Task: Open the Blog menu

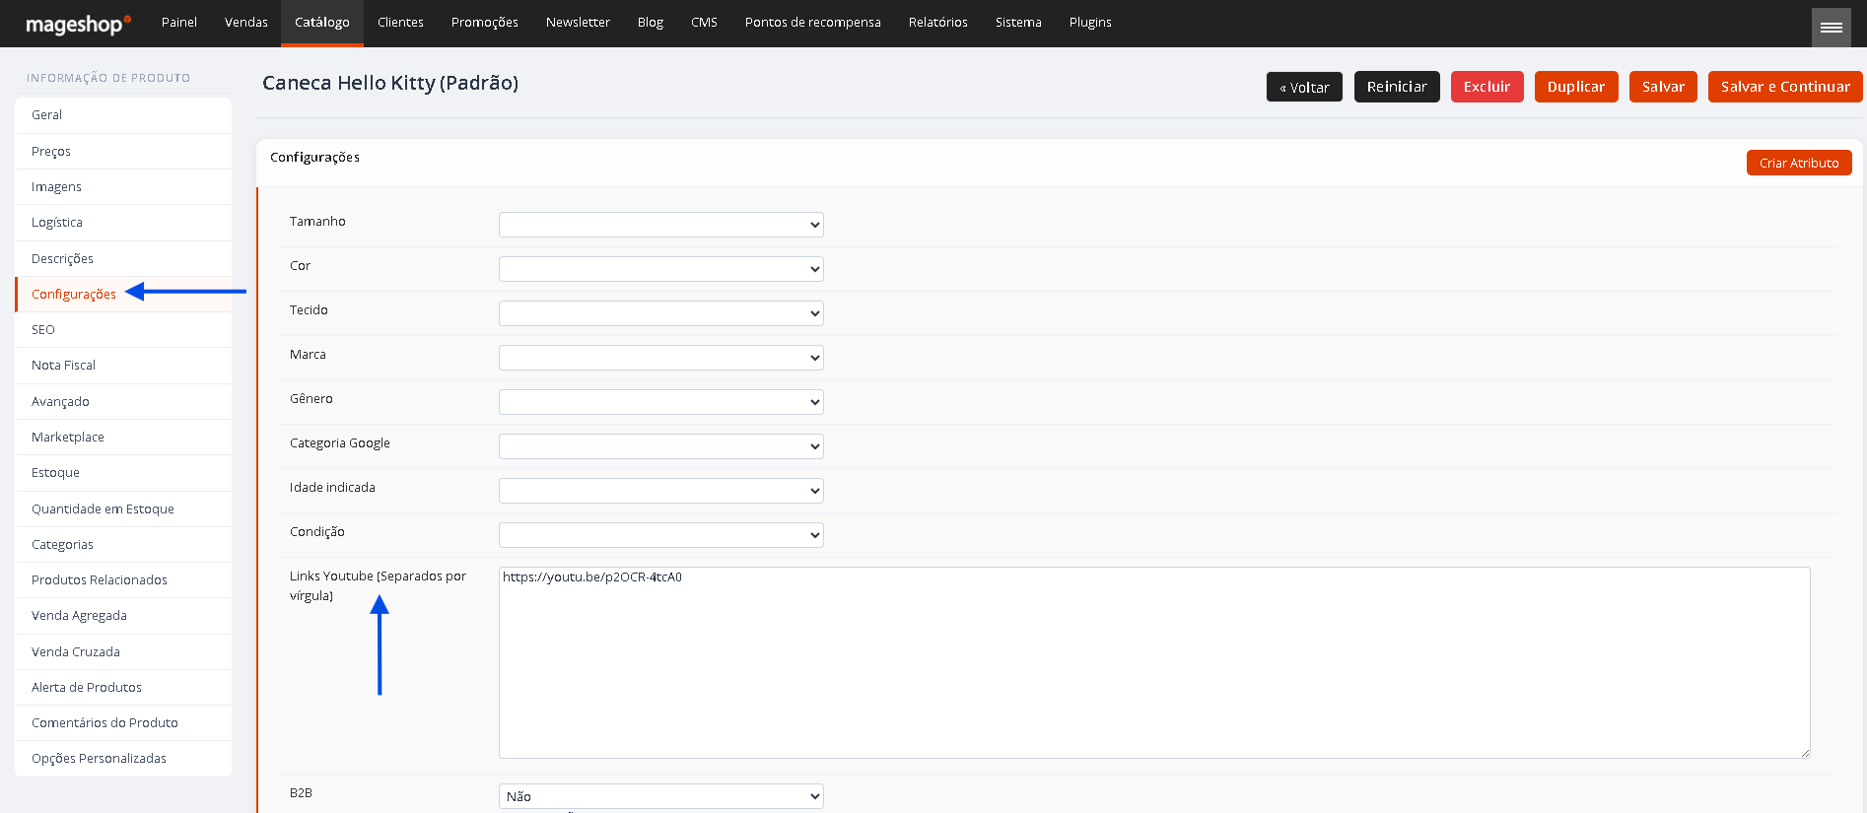Action: pyautogui.click(x=651, y=23)
